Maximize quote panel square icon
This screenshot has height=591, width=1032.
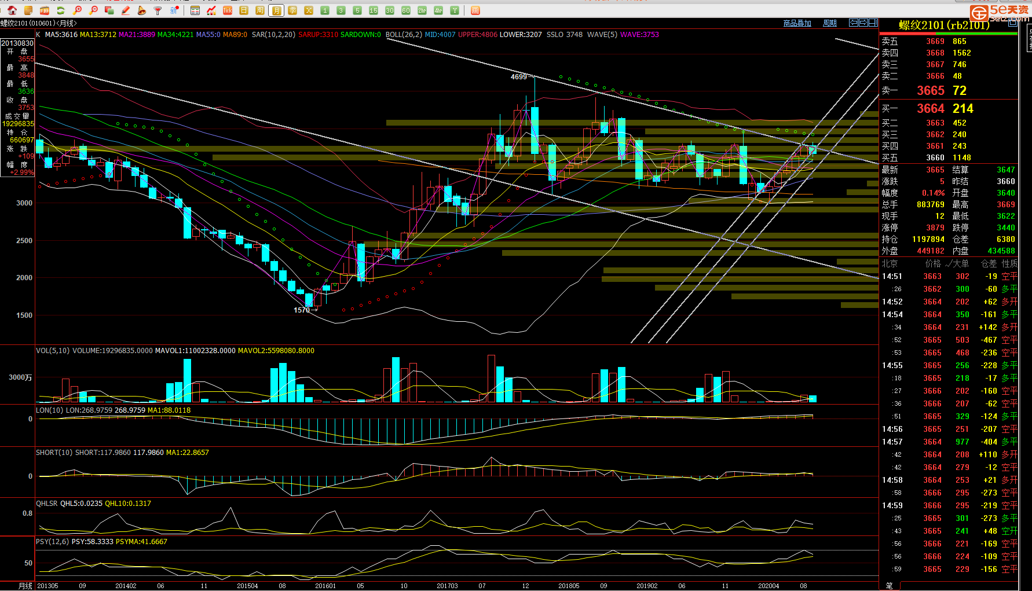1012,23
